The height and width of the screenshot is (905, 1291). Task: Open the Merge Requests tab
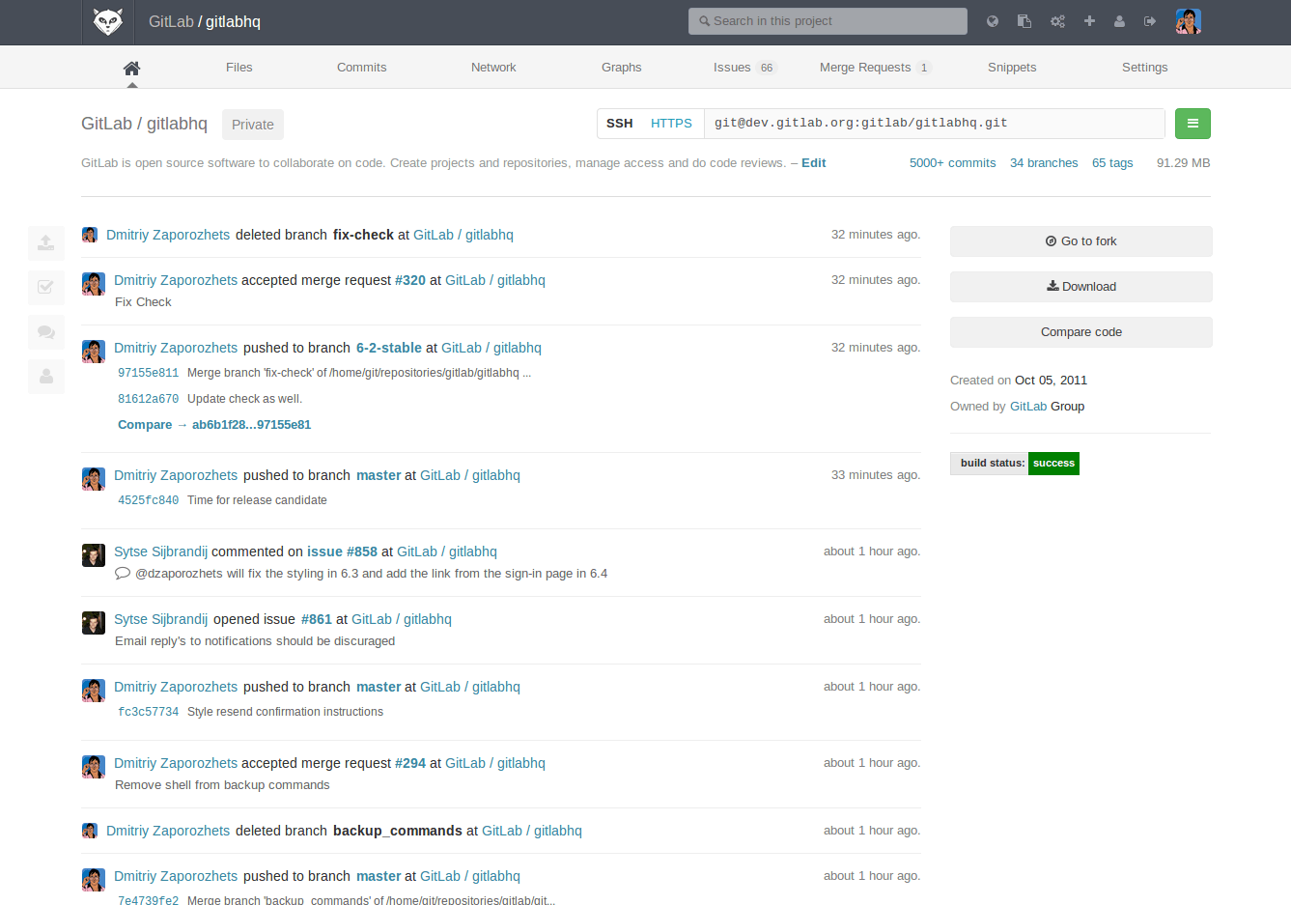tap(864, 68)
